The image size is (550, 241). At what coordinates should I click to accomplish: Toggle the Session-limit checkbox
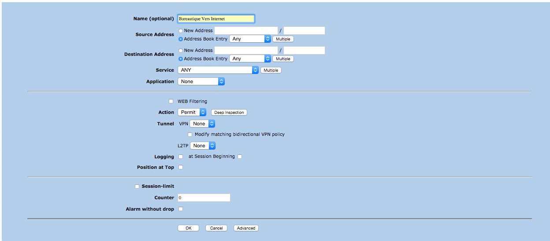tap(137, 186)
